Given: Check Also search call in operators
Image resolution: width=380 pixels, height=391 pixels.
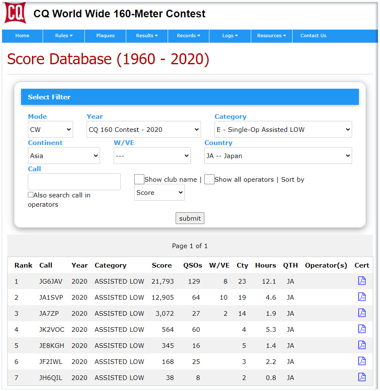Looking at the screenshot, I should pyautogui.click(x=30, y=195).
